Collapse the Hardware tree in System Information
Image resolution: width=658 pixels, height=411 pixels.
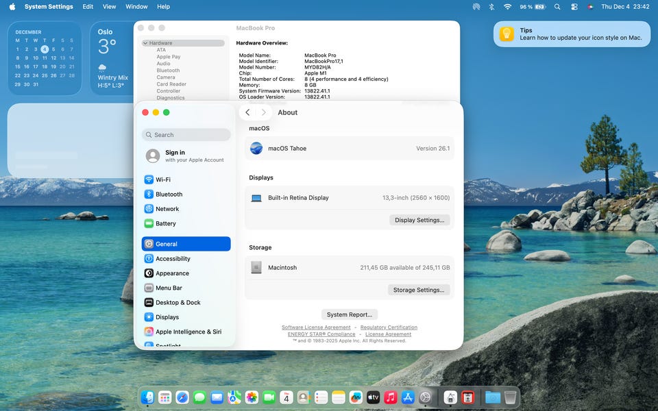pos(145,43)
